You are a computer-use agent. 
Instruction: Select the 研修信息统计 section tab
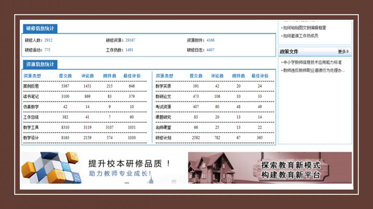pos(40,29)
